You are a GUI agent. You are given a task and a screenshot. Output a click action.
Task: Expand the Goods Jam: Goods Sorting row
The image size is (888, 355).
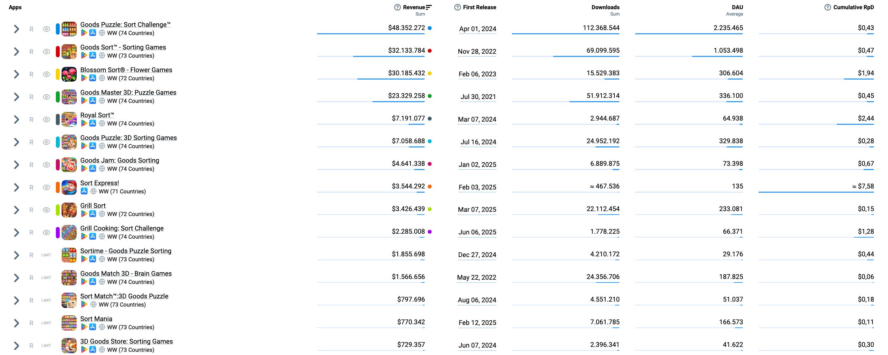click(16, 165)
